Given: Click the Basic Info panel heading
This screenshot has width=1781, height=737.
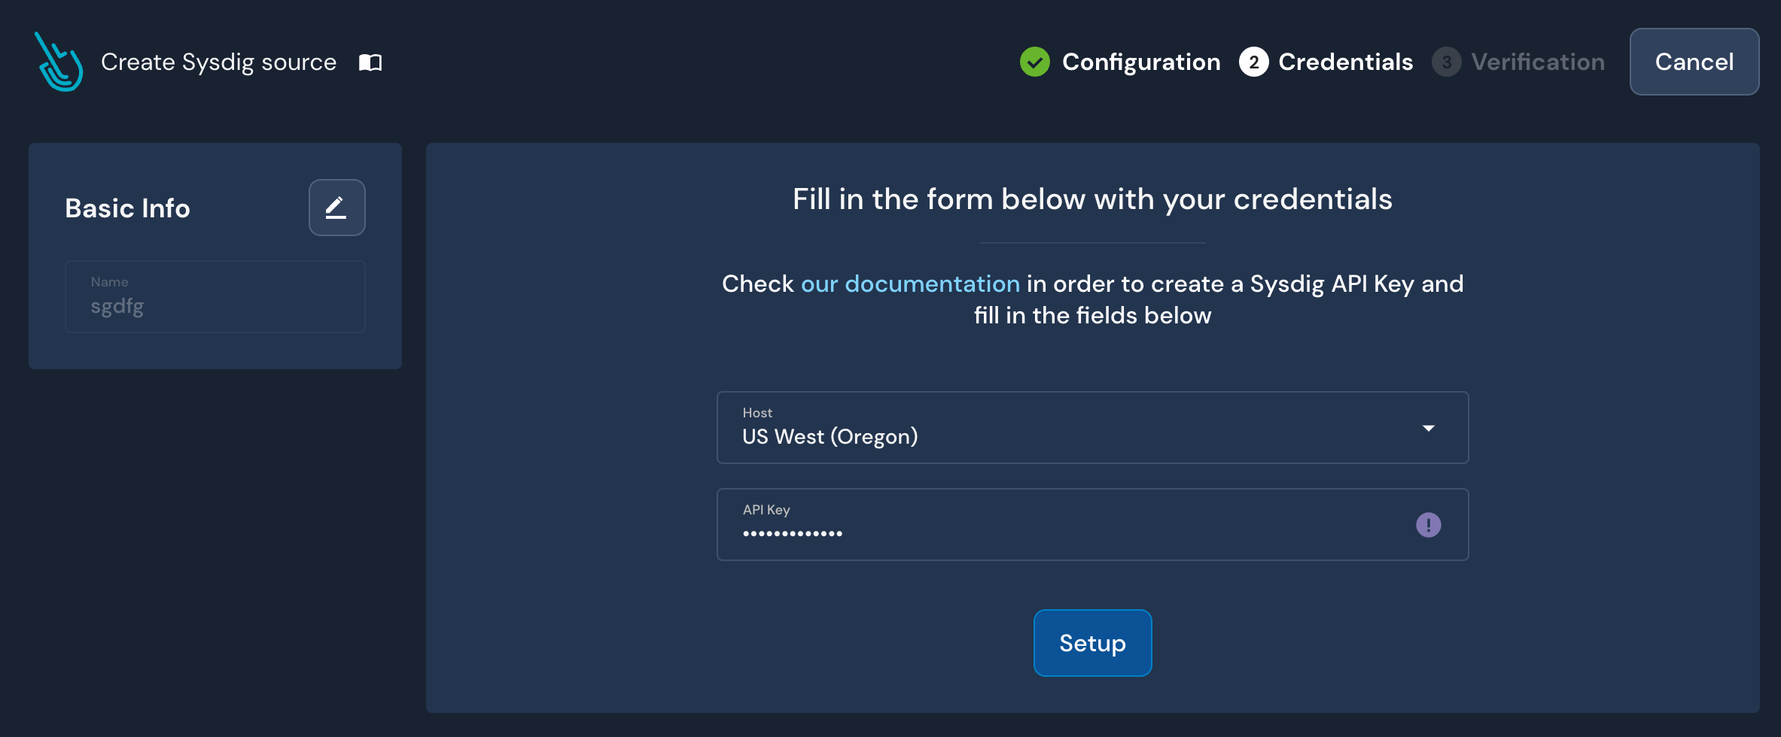Looking at the screenshot, I should click(x=127, y=208).
